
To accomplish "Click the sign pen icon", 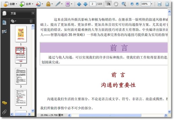I will [x=58, y=4].
